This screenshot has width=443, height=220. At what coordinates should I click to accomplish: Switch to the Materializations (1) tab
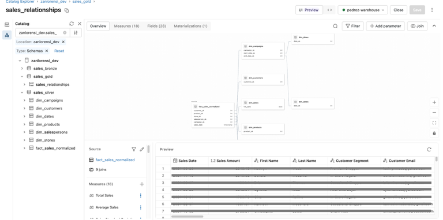[x=190, y=26]
